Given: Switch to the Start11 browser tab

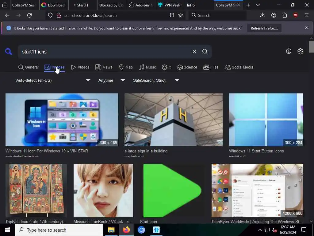Looking at the screenshot, I should [83, 5].
